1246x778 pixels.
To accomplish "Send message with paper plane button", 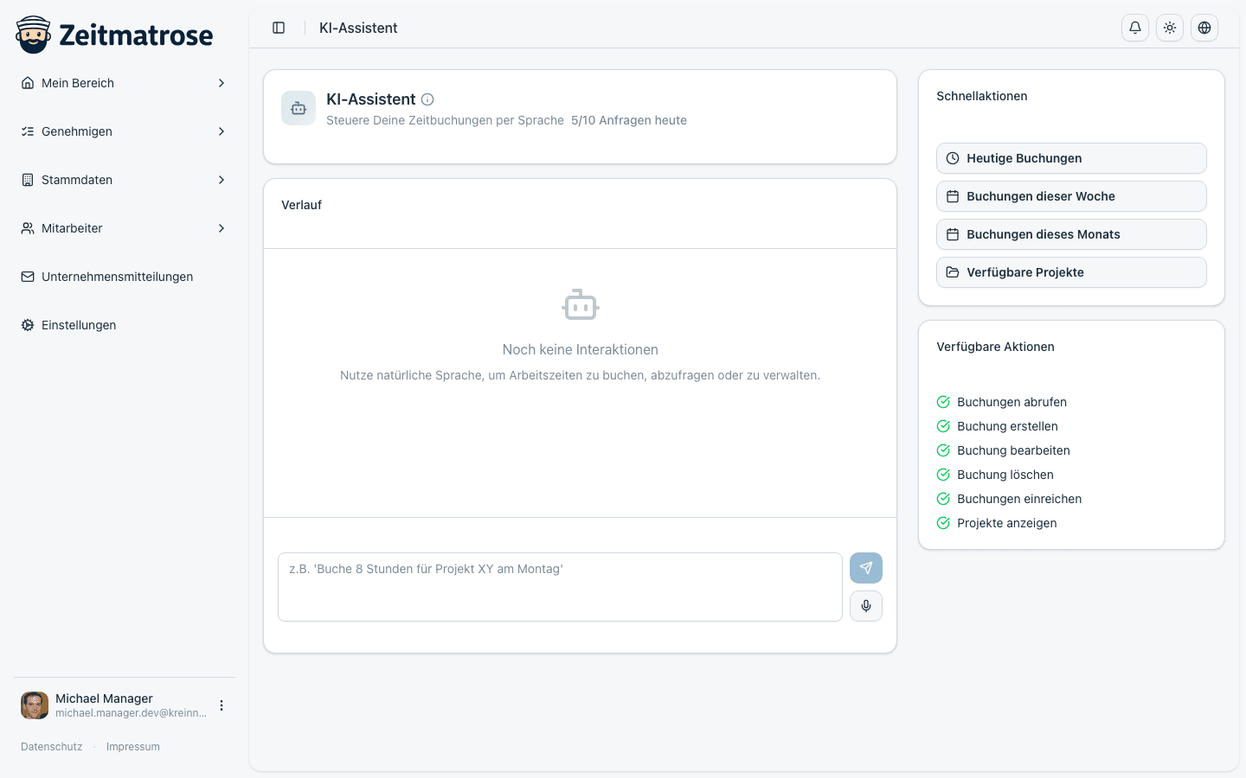I will [866, 568].
